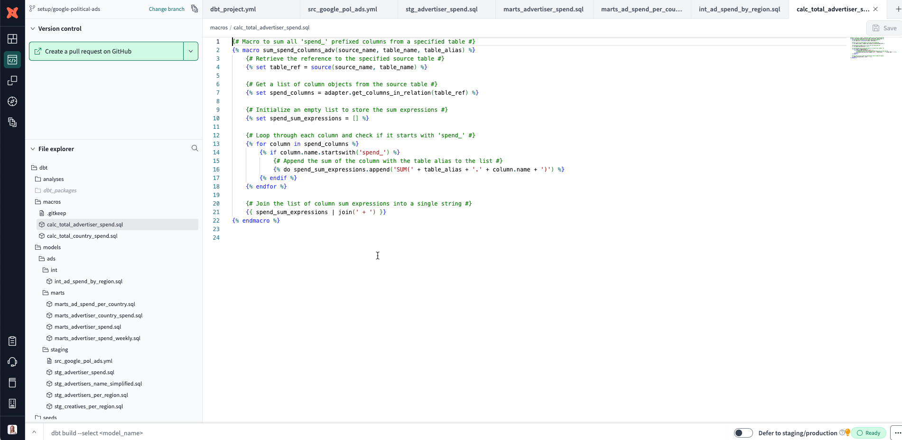Open the dashboard grid icon in sidebar
This screenshot has height=440, width=902.
click(x=12, y=39)
